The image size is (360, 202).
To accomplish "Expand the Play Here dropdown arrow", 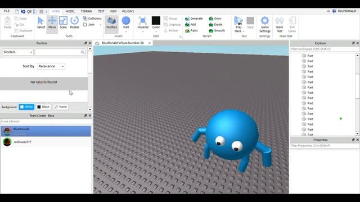I will [244, 31].
